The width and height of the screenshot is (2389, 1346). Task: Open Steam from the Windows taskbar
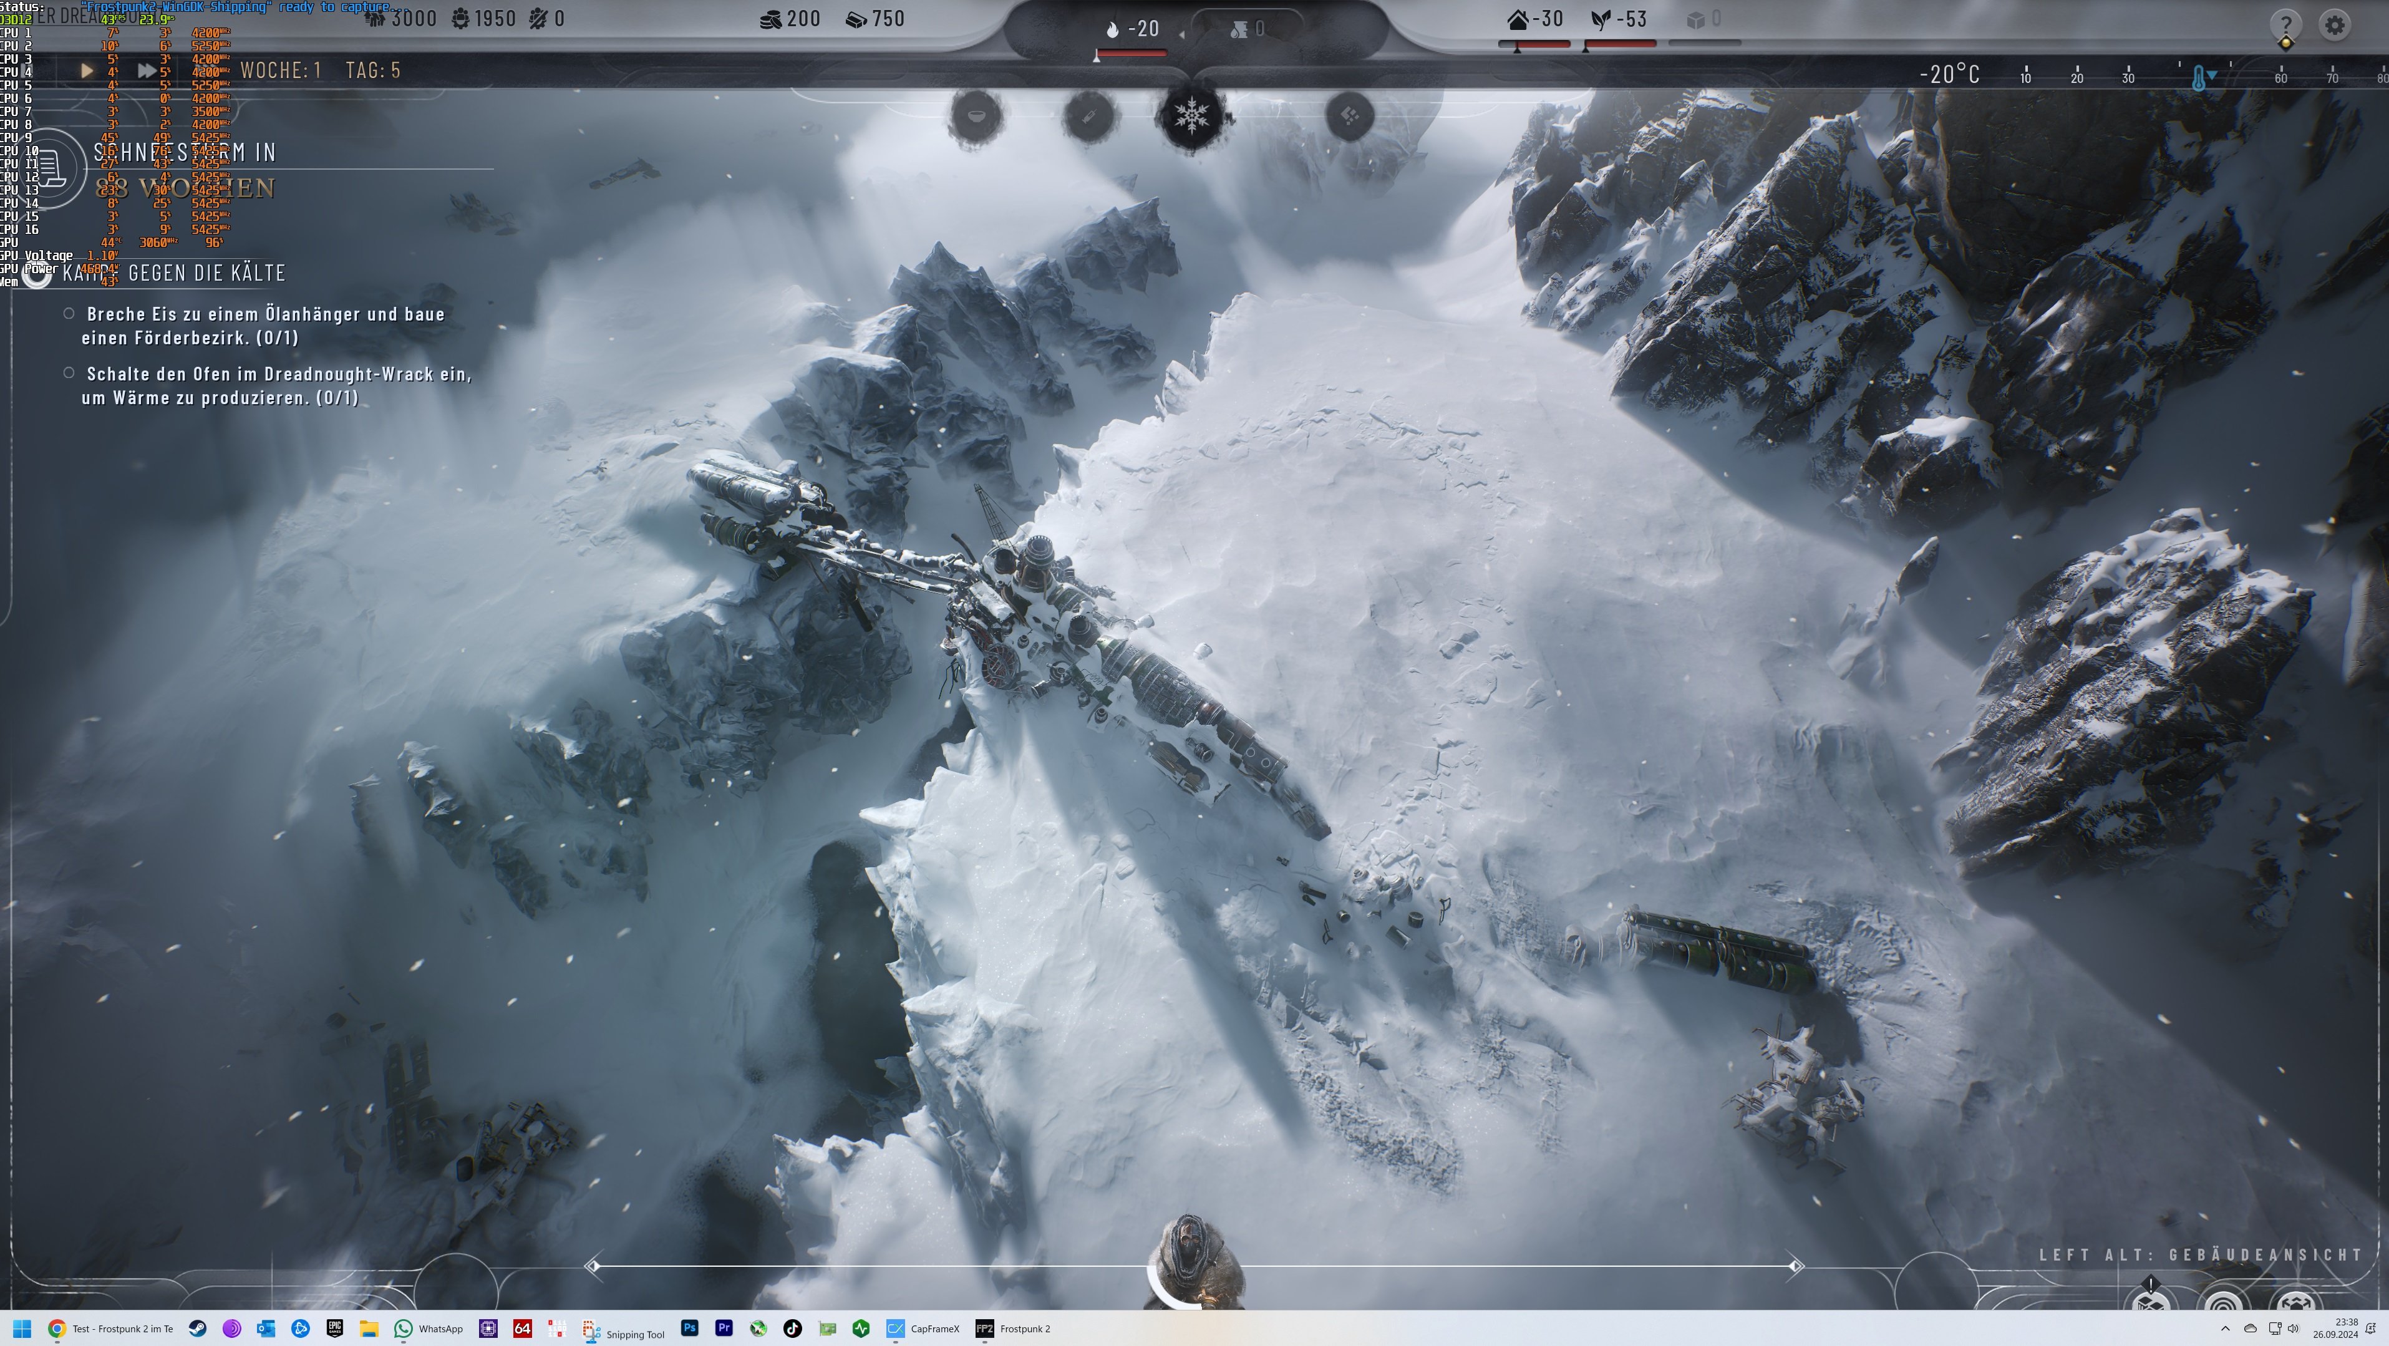tap(198, 1329)
